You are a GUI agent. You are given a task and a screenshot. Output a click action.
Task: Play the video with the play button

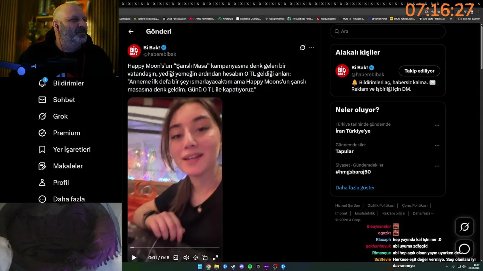click(x=134, y=258)
